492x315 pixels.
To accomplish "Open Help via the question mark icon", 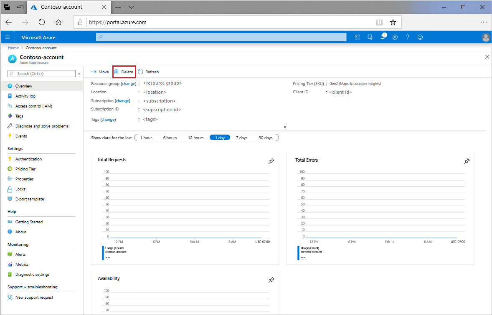I will point(408,37).
